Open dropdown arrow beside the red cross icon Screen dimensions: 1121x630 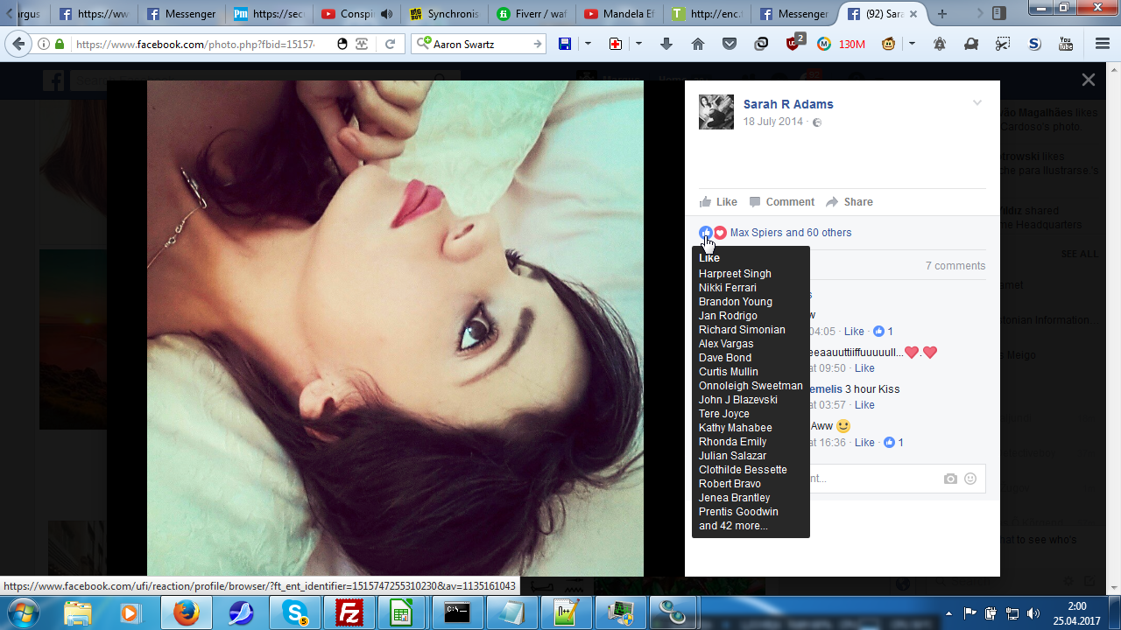(638, 44)
